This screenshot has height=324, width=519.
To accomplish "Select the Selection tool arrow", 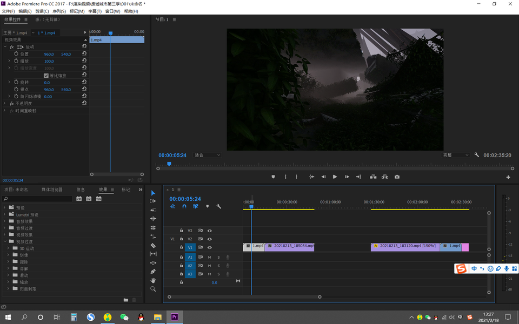I will [x=153, y=193].
